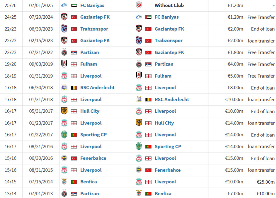This screenshot has height=198, width=276.
Task: Open Trabzonspor link in 02/15/2023 row
Action: tap(169, 41)
